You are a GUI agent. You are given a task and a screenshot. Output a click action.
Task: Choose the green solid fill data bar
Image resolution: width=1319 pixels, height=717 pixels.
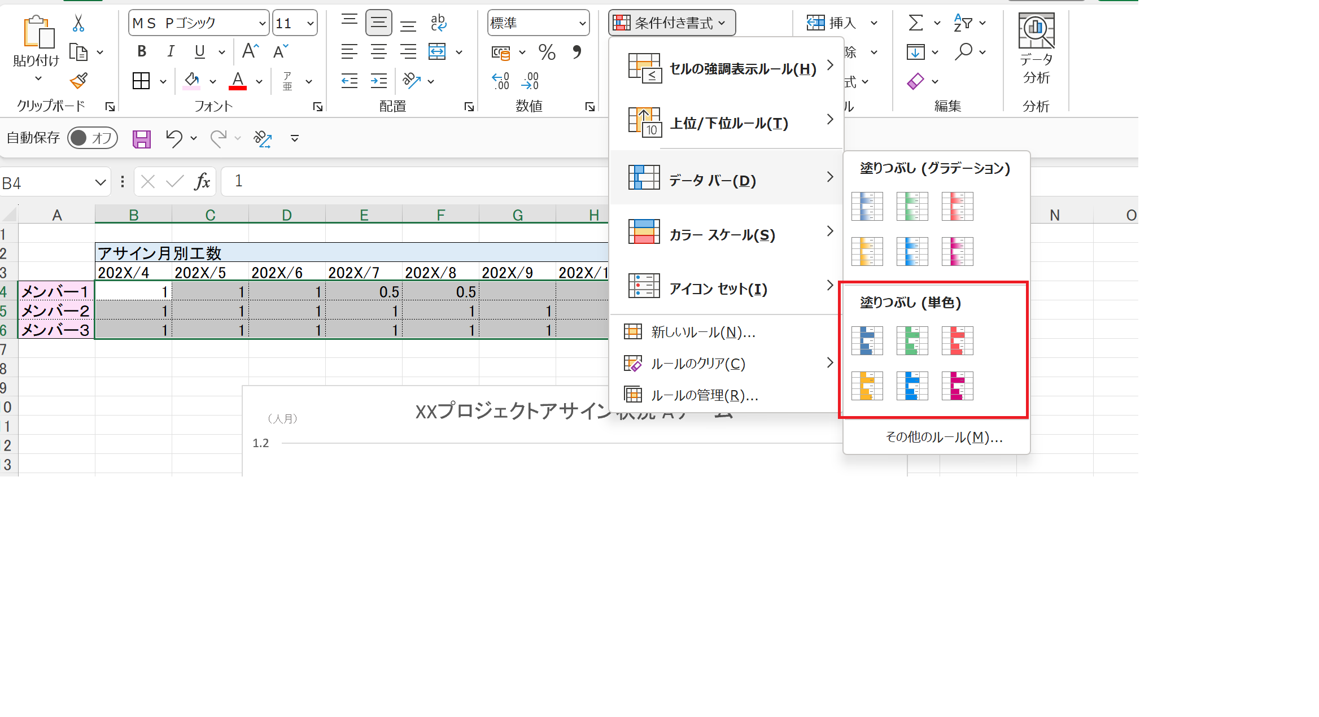pos(912,340)
